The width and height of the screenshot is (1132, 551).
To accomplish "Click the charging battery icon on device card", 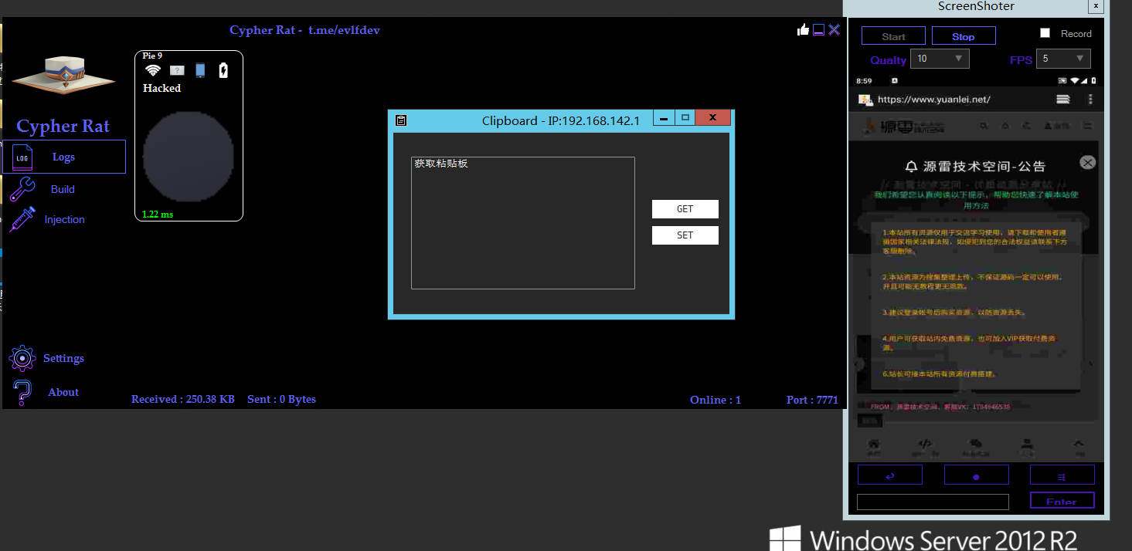I will (x=223, y=70).
